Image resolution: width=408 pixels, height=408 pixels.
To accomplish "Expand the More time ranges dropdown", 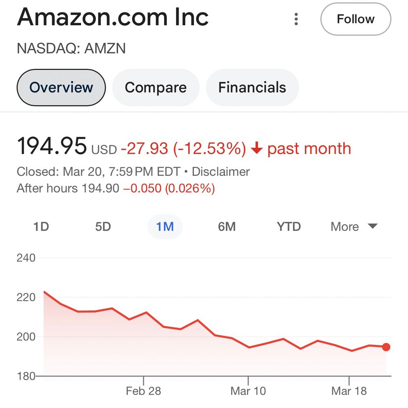I will click(x=354, y=227).
